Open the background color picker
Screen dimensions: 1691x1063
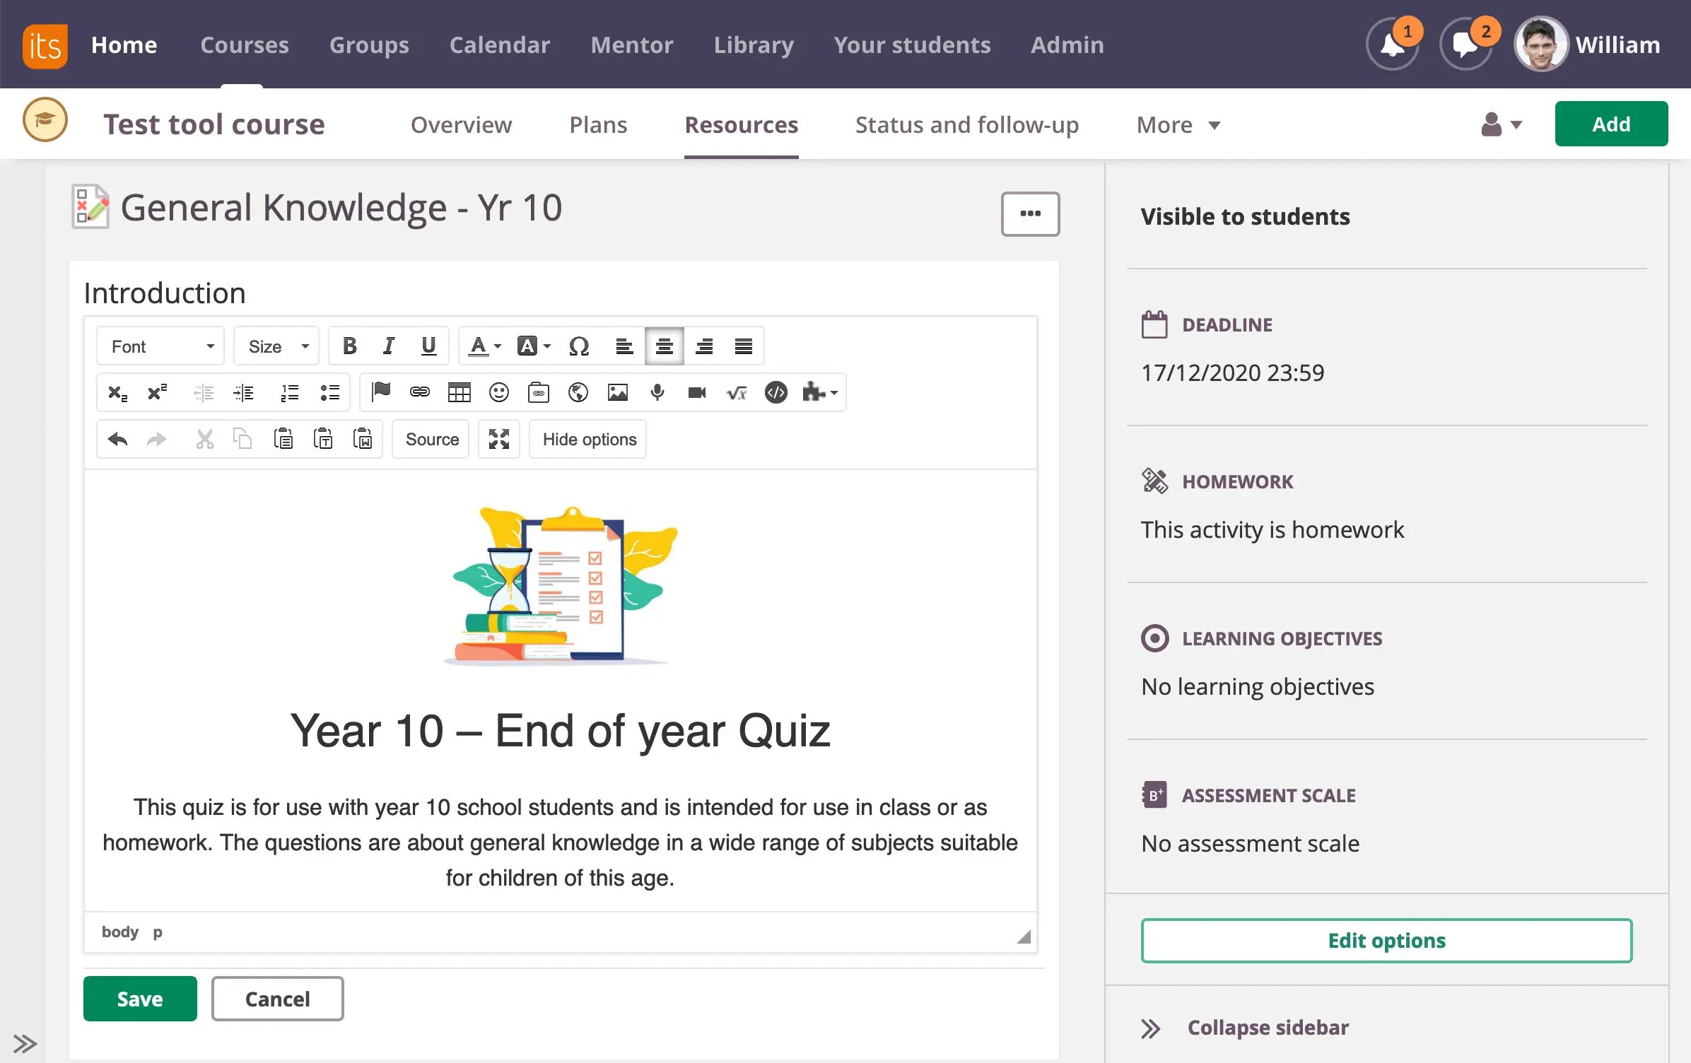point(532,346)
